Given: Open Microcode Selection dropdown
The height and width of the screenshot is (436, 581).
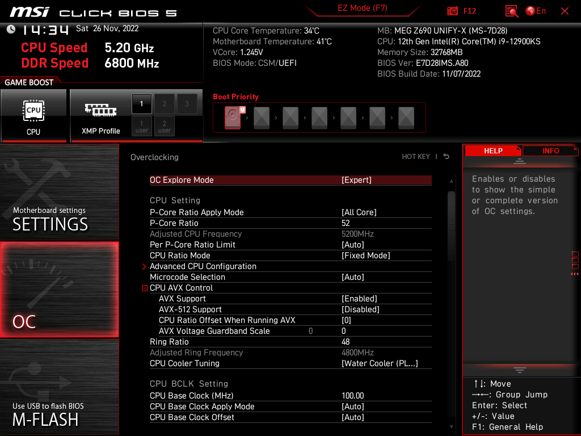Looking at the screenshot, I should point(290,277).
